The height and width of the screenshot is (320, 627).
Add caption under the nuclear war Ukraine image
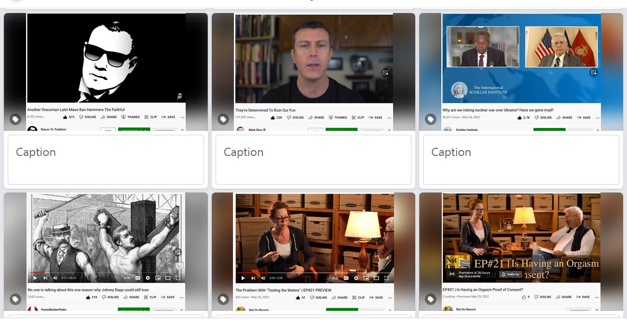click(521, 160)
